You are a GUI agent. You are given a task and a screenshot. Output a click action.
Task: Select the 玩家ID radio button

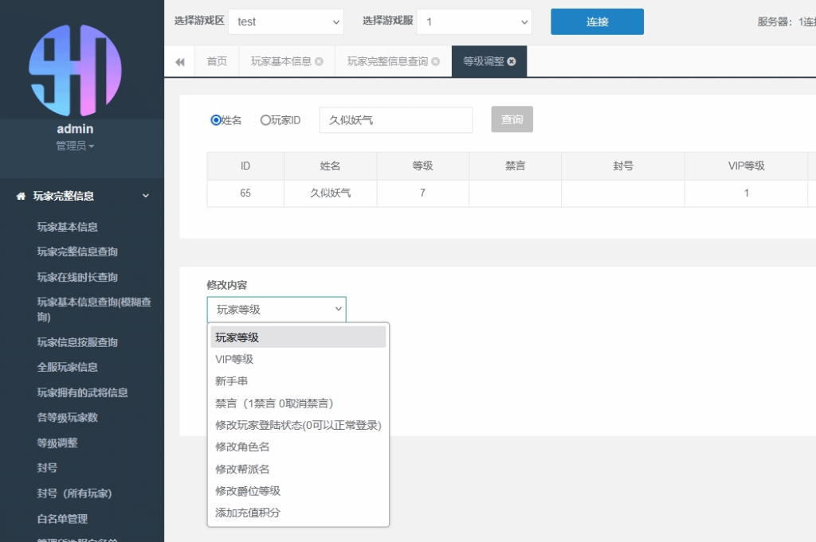[x=266, y=120]
